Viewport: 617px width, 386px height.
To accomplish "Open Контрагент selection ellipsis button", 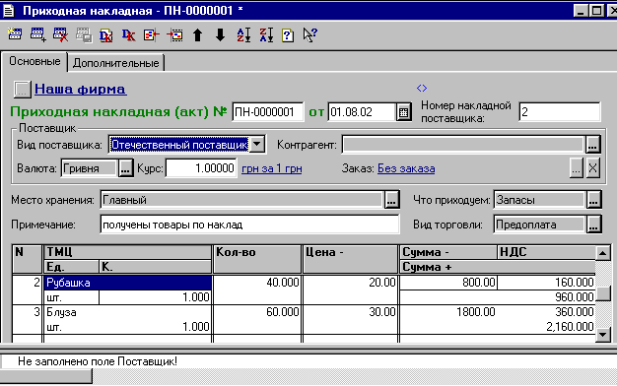I will click(592, 145).
